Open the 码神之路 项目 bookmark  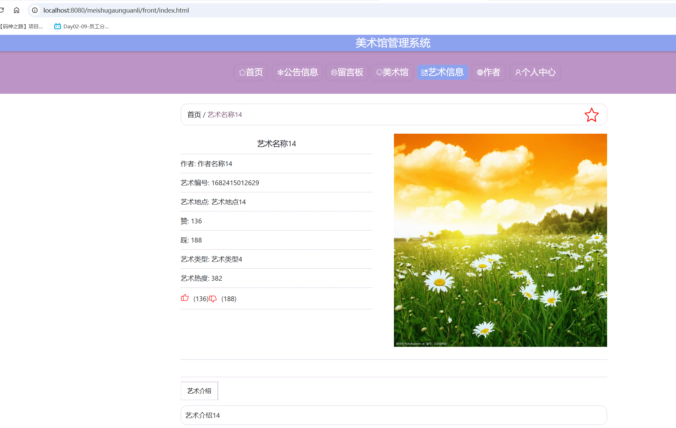[21, 26]
